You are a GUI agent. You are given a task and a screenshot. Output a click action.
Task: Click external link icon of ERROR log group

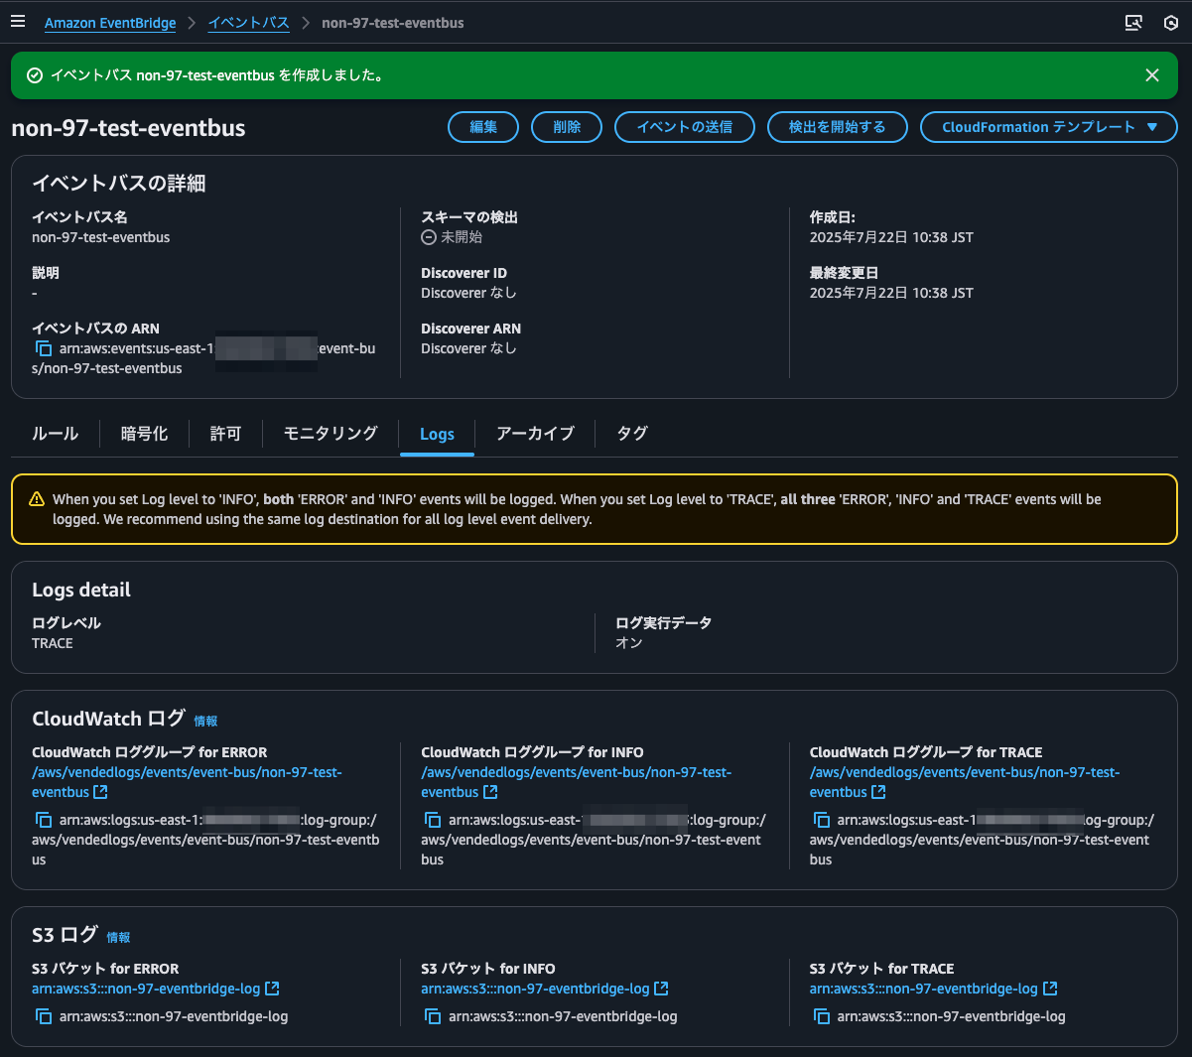click(x=100, y=792)
